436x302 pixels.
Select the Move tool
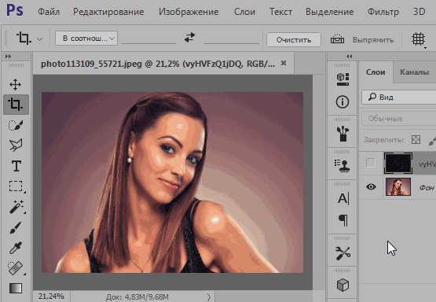click(x=15, y=85)
